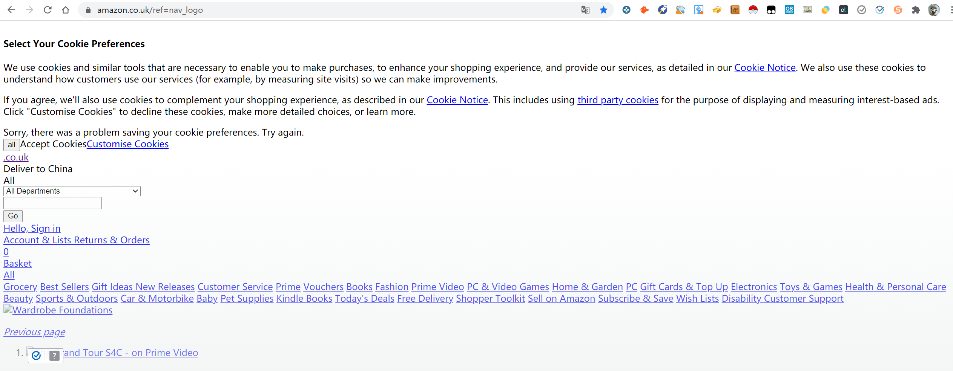Viewport: 953px width, 371px height.
Task: Open Today's Deals link
Action: [365, 299]
